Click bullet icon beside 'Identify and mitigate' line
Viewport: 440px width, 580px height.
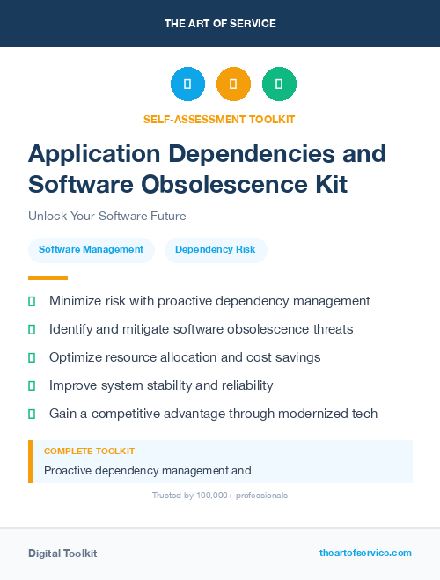(32, 329)
